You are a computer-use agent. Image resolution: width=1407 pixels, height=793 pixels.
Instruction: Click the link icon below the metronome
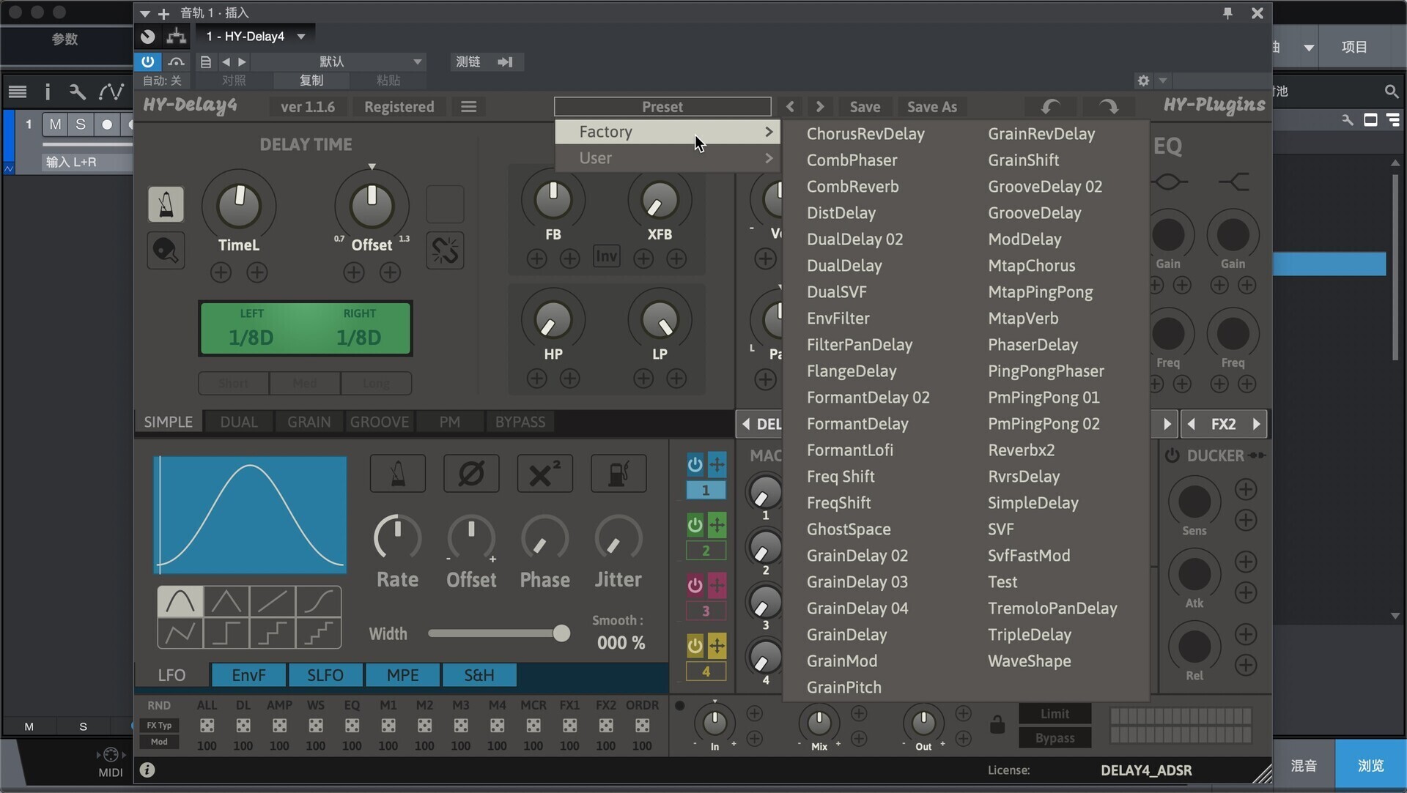pos(166,250)
